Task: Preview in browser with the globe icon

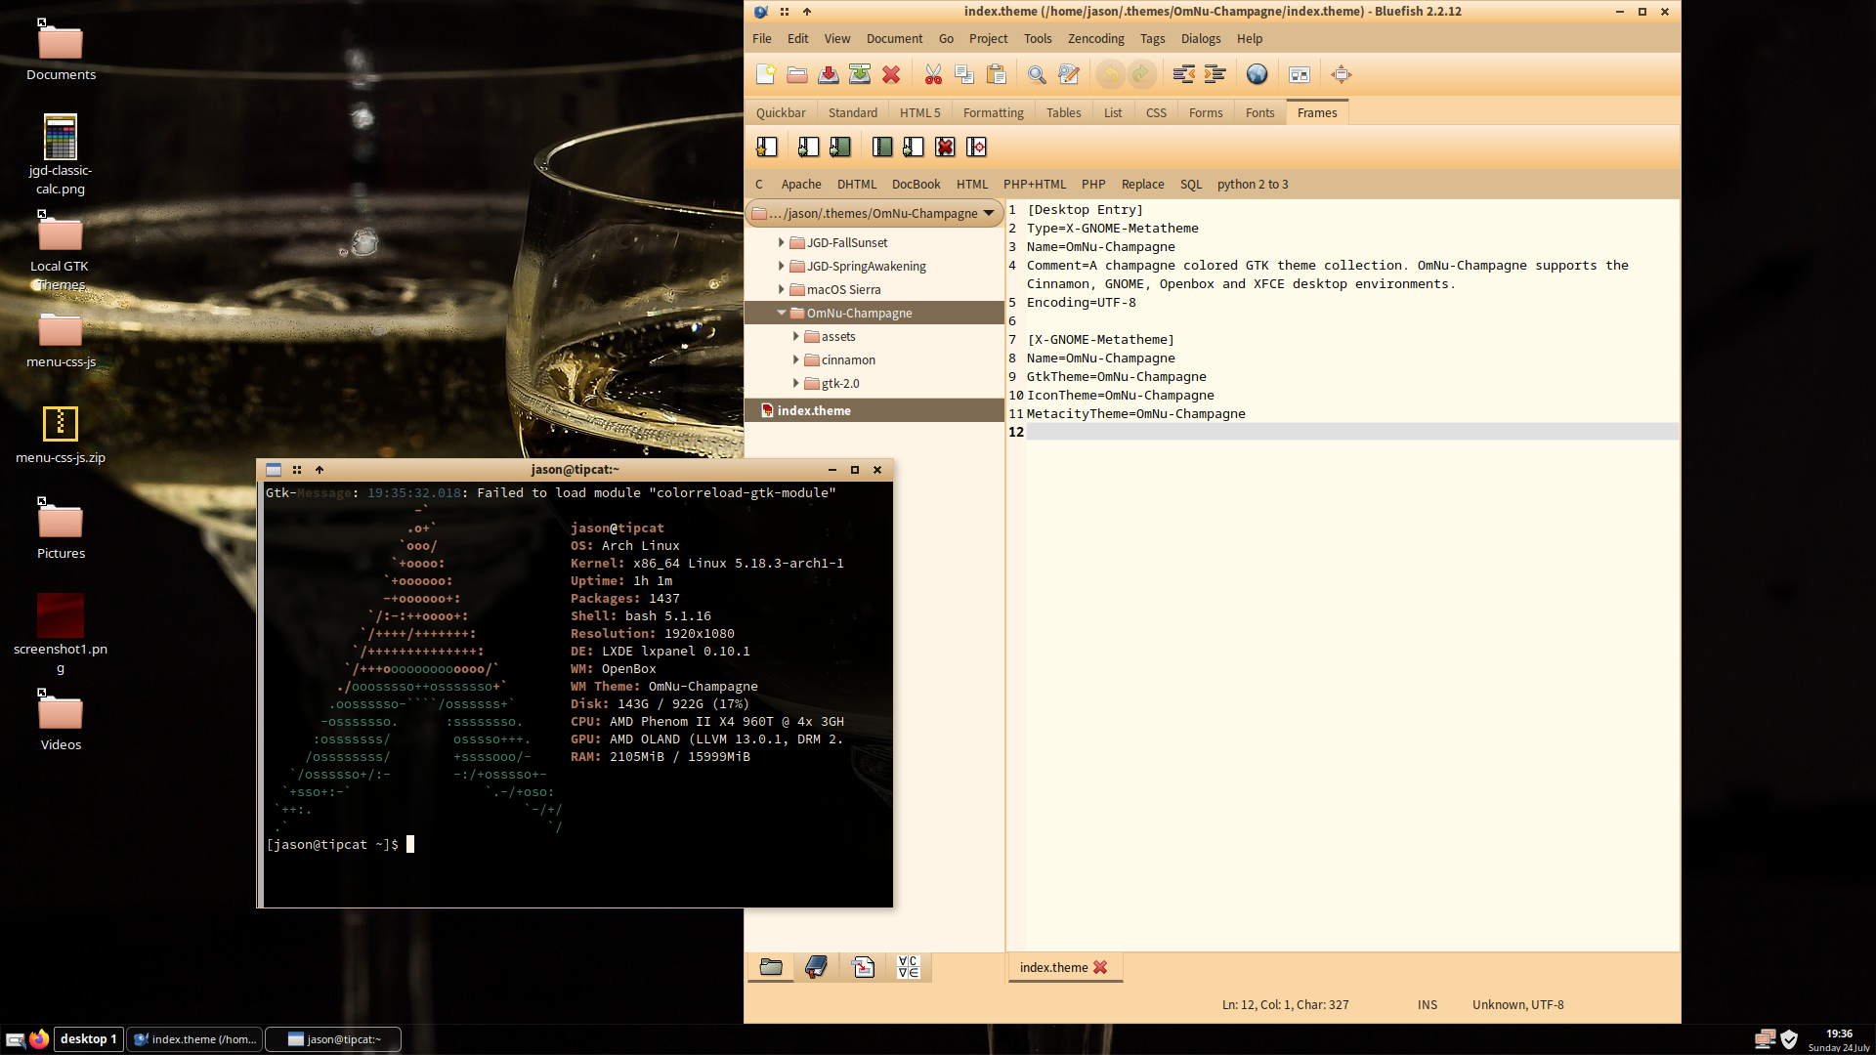Action: pyautogui.click(x=1257, y=74)
